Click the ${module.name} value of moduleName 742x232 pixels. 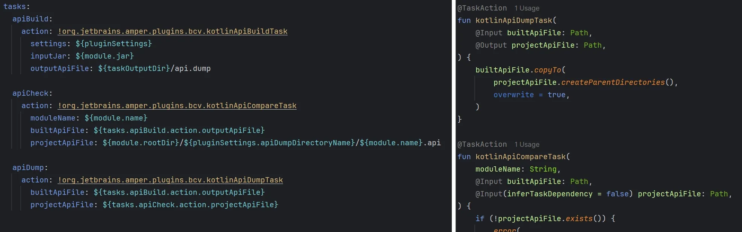pyautogui.click(x=116, y=118)
